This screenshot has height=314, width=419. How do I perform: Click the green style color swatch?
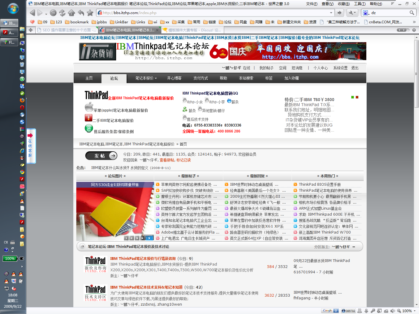pyautogui.click(x=353, y=97)
